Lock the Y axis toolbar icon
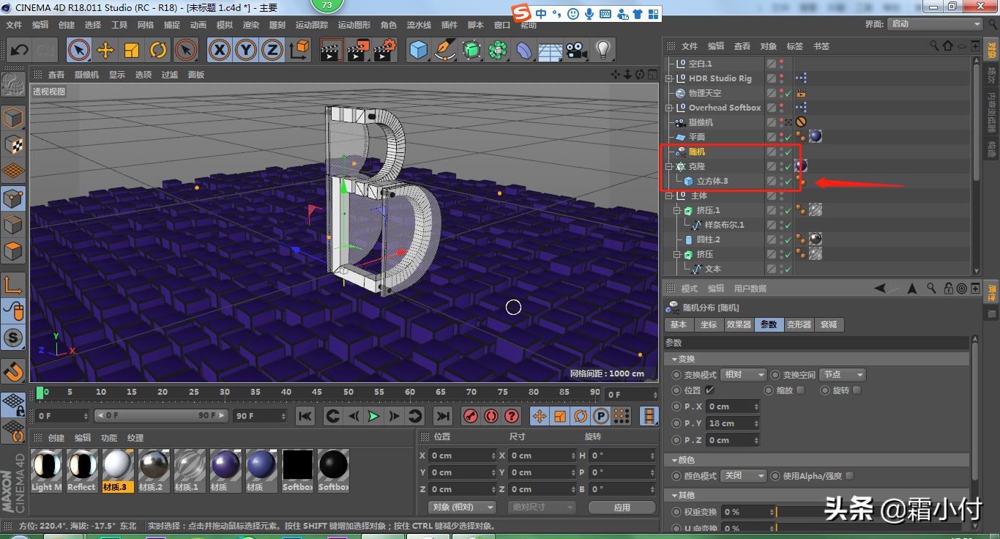The height and width of the screenshot is (539, 1000). (x=245, y=50)
